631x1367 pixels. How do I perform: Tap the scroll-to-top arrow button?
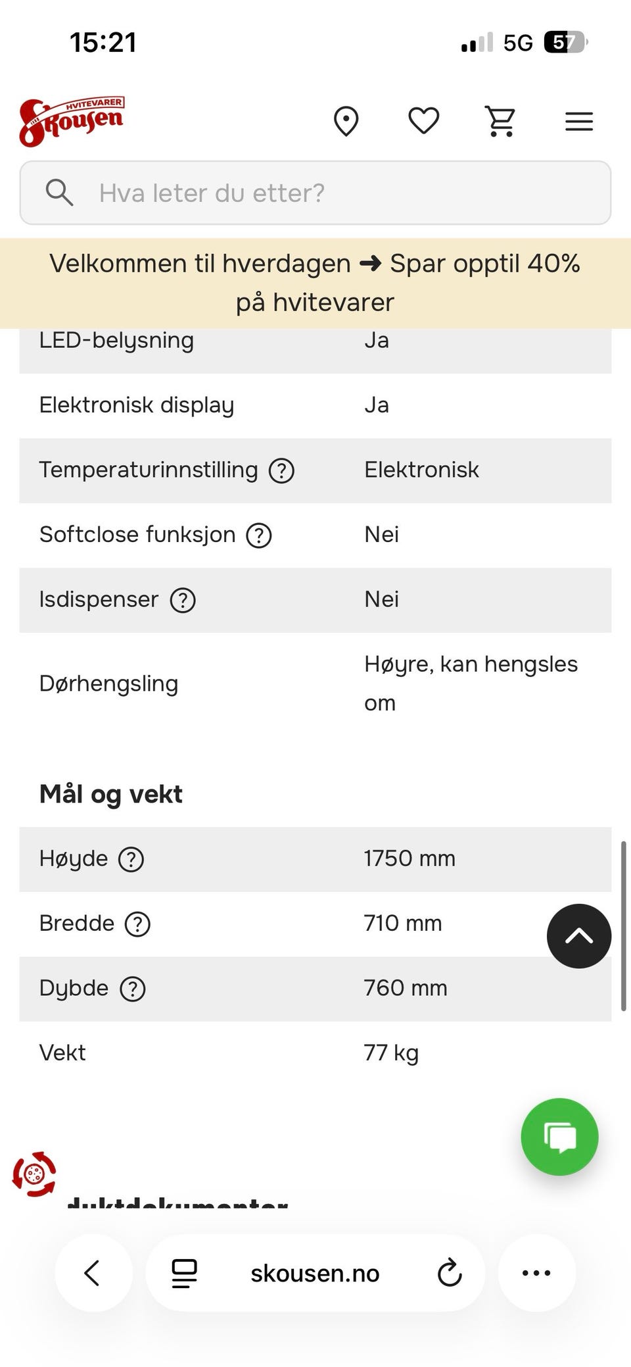point(579,936)
